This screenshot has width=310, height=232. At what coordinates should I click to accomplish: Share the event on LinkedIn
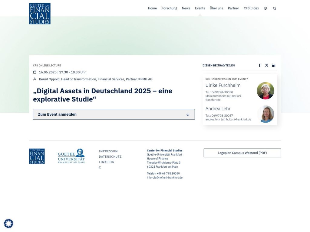coord(273,65)
